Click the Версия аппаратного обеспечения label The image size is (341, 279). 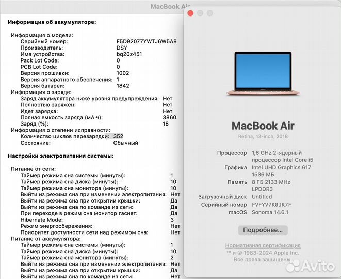click(x=67, y=80)
